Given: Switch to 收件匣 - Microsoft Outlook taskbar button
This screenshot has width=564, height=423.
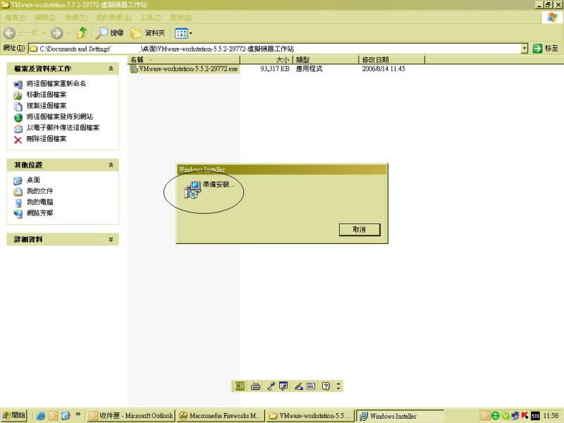Looking at the screenshot, I should (131, 416).
